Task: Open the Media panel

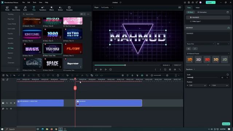Action: click(7, 8)
